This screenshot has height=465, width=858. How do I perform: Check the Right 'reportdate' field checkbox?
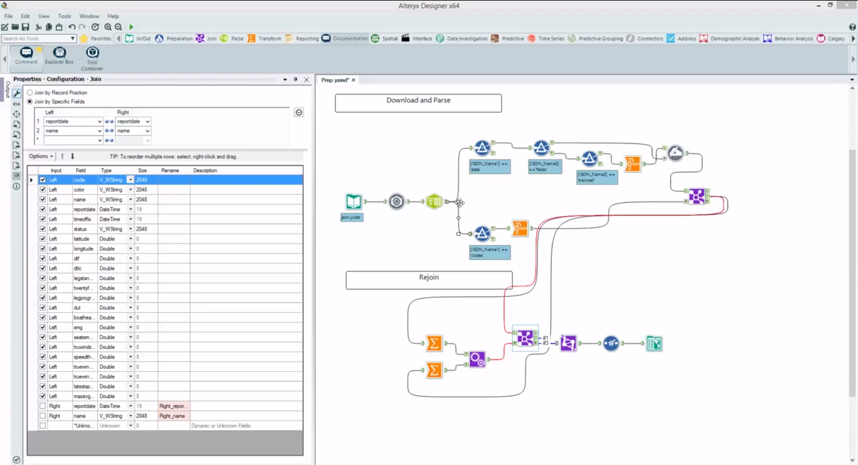(43, 406)
